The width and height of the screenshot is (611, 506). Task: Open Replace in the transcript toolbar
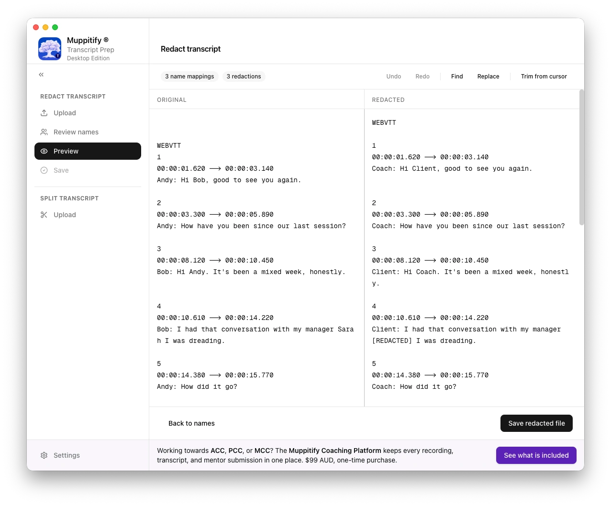tap(488, 77)
